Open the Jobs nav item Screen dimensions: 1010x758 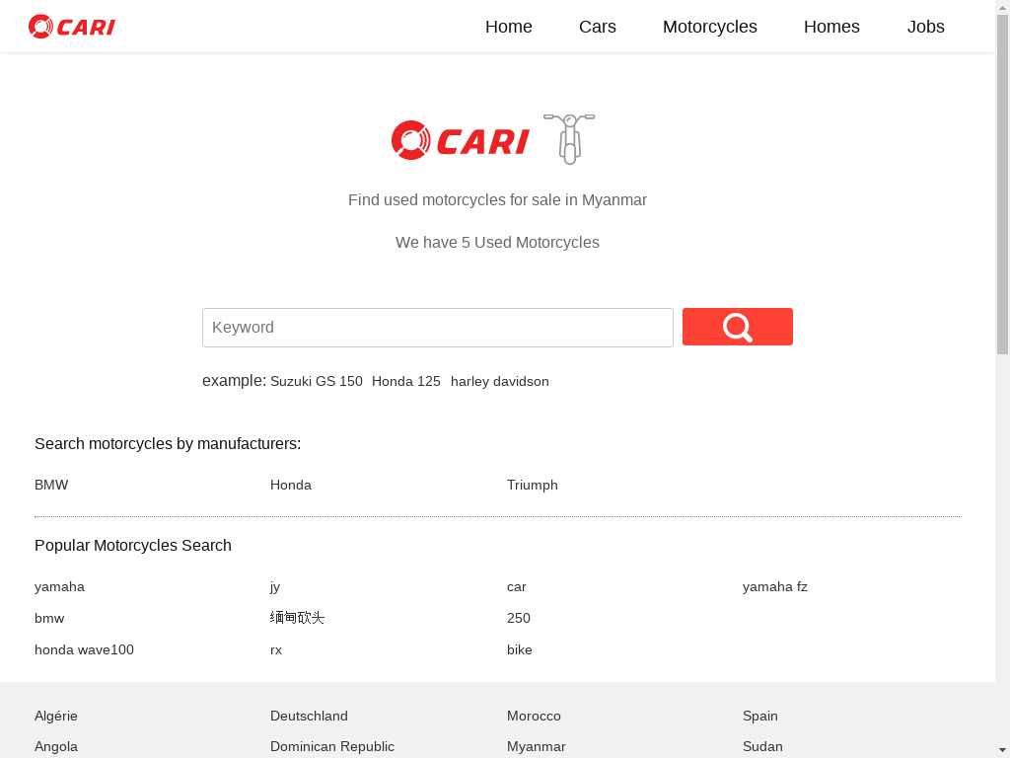925,27
